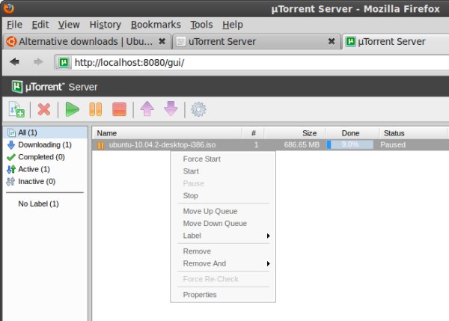This screenshot has height=321, width=449.
Task: Sort by the Name column header
Action: (x=167, y=133)
